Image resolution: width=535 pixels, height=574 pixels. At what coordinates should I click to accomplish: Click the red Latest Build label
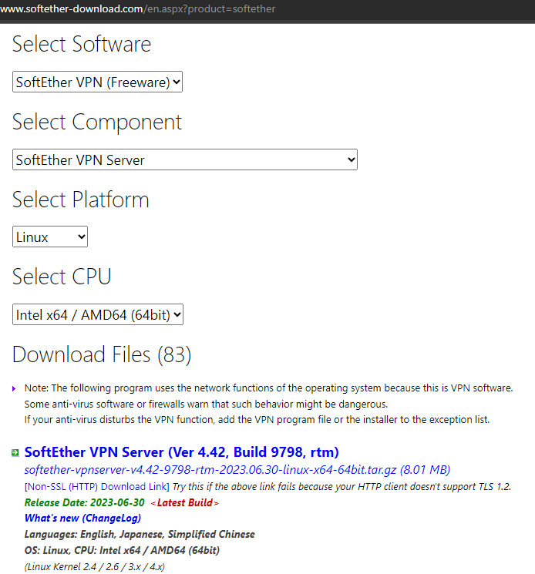pos(185,503)
